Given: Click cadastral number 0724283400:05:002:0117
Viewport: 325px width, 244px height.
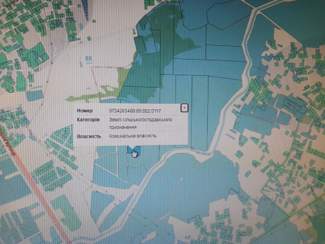Looking at the screenshot, I should tap(135, 110).
